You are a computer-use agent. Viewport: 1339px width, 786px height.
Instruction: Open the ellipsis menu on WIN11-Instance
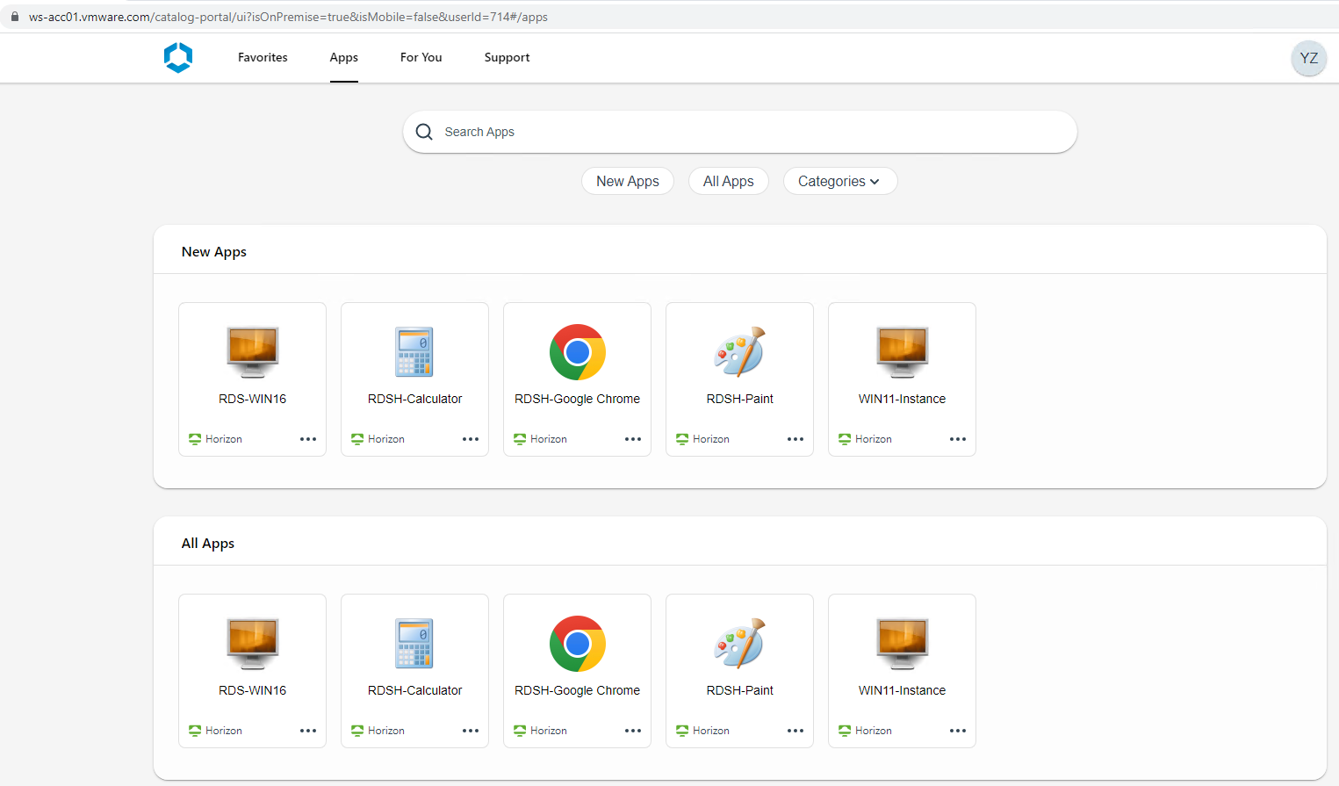957,439
